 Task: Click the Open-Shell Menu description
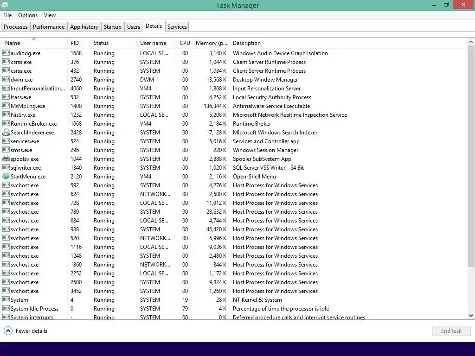click(x=254, y=176)
